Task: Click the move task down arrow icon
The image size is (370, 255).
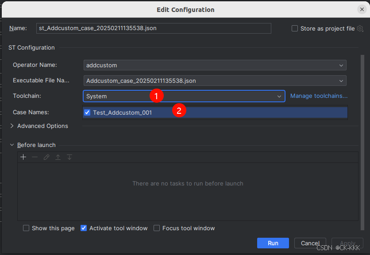Action: coord(69,157)
